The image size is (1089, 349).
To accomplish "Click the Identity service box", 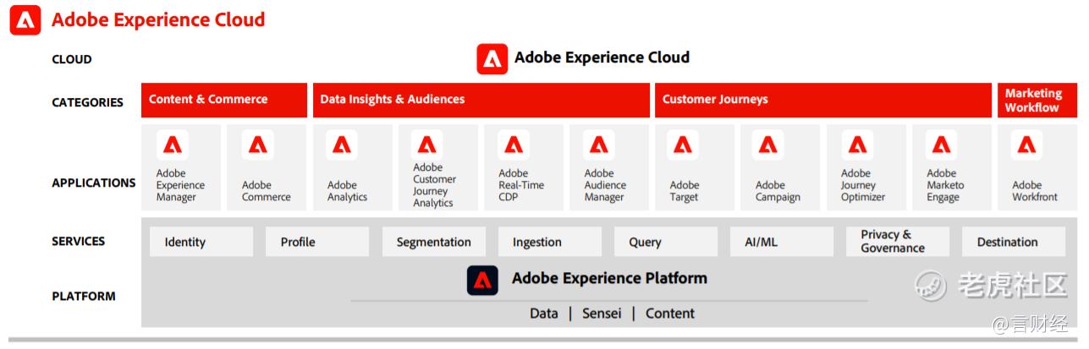I will click(x=201, y=242).
